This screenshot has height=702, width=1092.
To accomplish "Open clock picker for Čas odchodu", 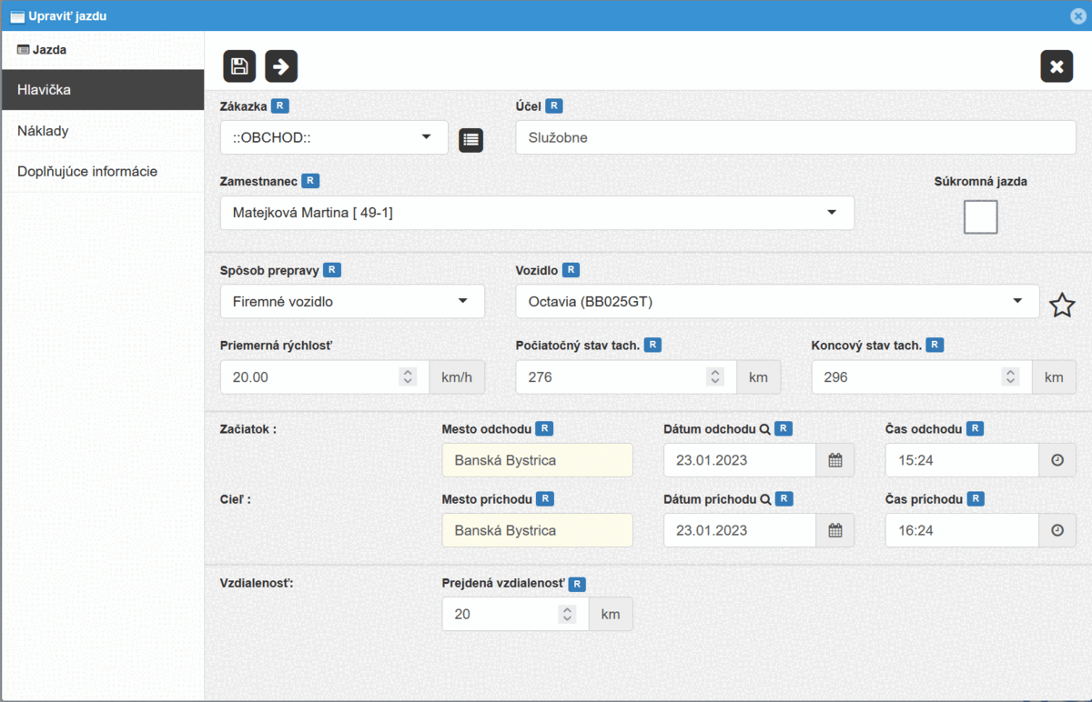I will point(1057,460).
